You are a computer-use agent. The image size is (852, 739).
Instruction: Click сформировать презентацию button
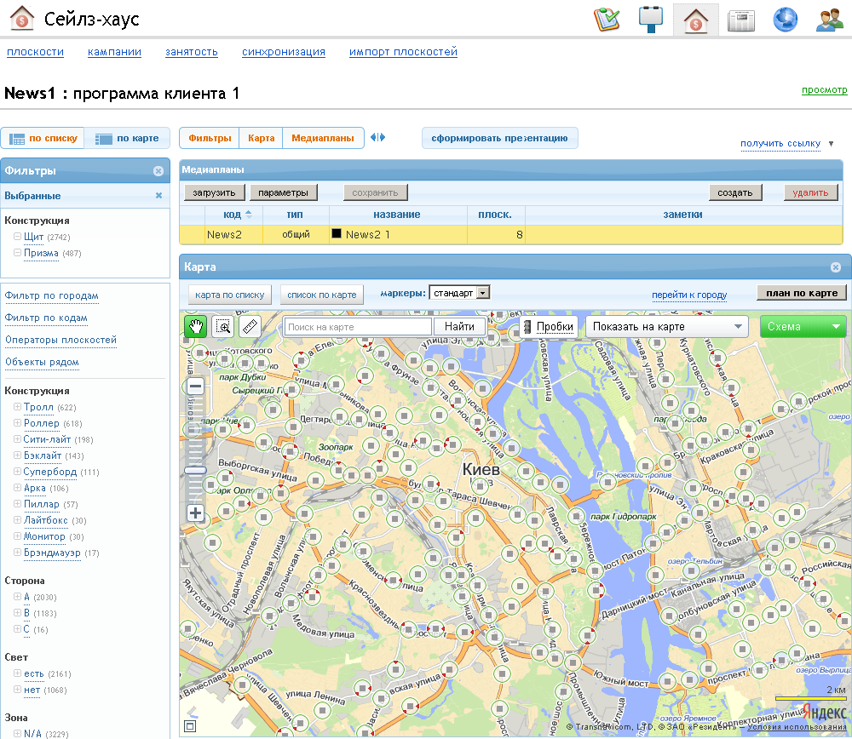499,138
